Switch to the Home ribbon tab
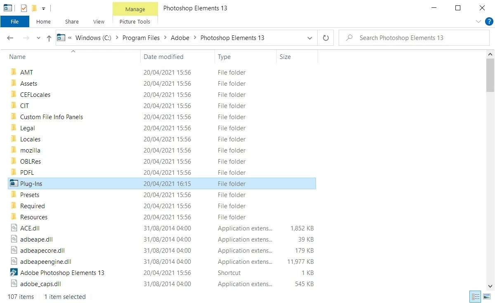495x303 pixels. 43,21
